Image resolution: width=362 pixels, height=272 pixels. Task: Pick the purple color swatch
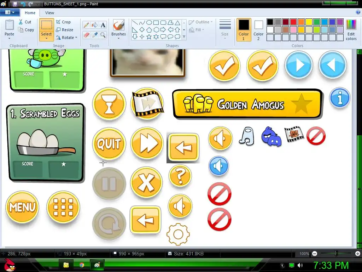(340, 22)
